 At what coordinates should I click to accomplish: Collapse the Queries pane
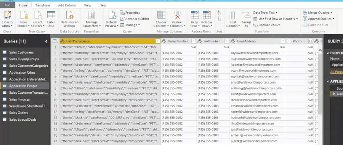click(46, 41)
